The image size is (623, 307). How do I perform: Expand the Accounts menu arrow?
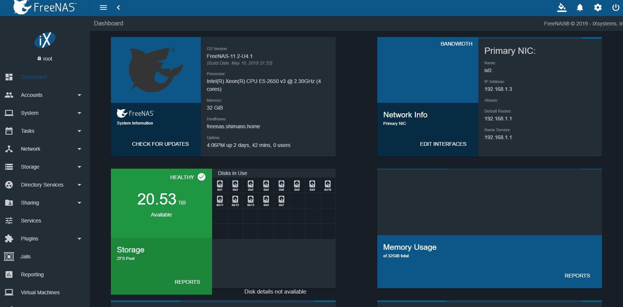pyautogui.click(x=79, y=95)
